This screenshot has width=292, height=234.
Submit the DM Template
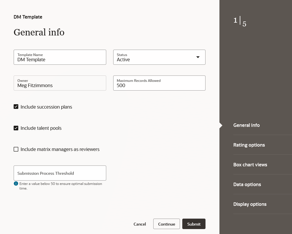click(x=194, y=224)
